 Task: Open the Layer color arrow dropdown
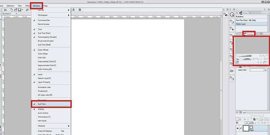(266, 70)
